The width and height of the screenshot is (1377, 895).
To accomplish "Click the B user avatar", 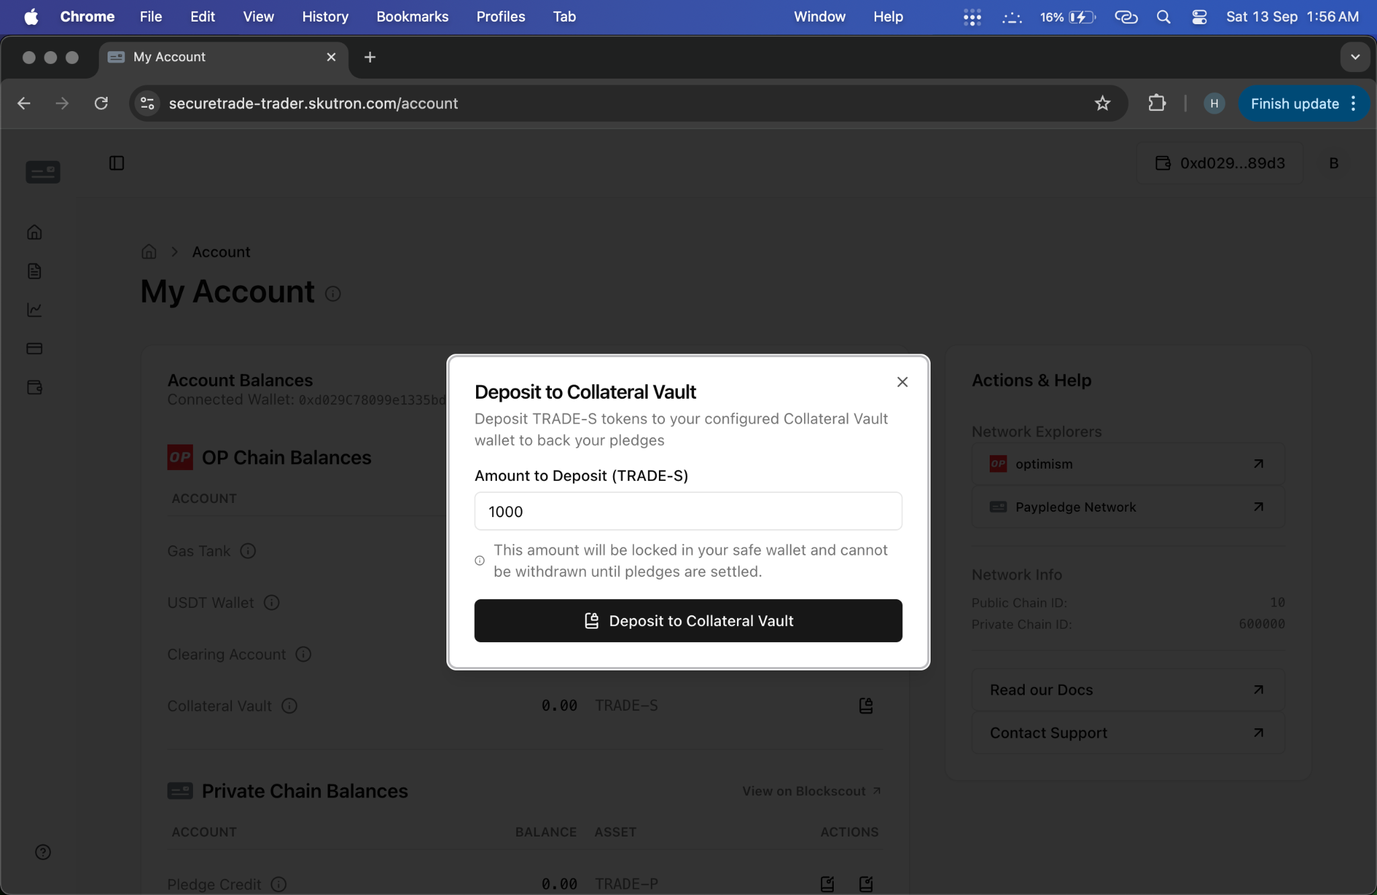I will tap(1334, 163).
